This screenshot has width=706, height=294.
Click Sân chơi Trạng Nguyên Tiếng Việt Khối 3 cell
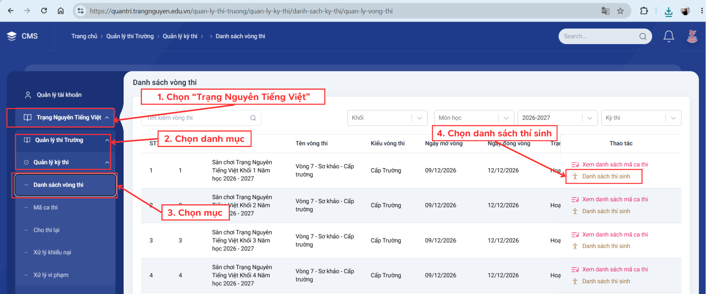click(x=242, y=240)
